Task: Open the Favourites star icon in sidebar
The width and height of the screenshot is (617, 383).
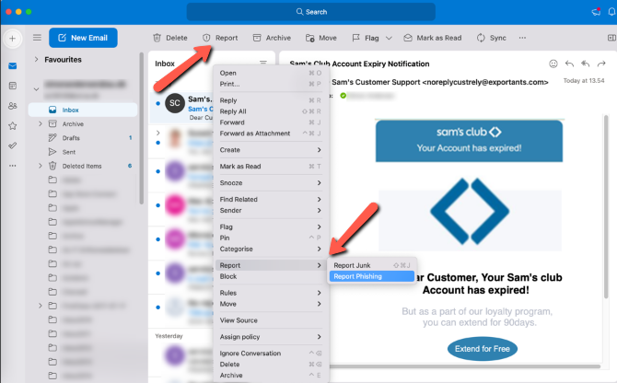Action: (x=13, y=126)
